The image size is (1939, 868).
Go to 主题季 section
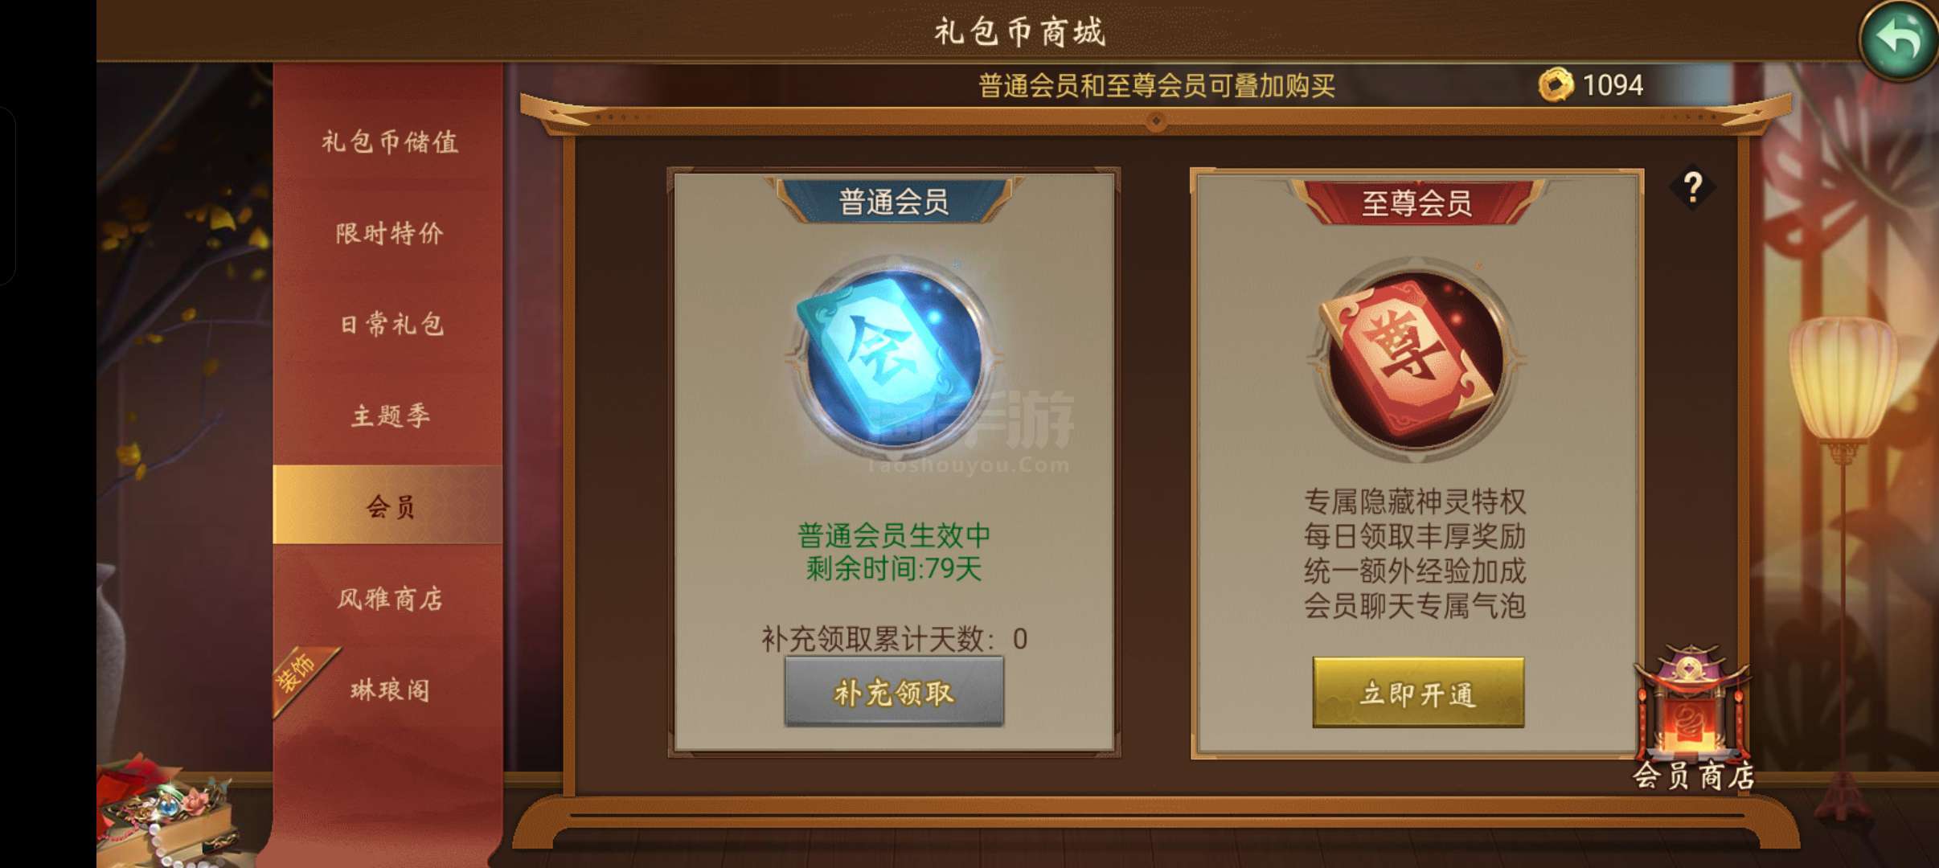click(389, 416)
